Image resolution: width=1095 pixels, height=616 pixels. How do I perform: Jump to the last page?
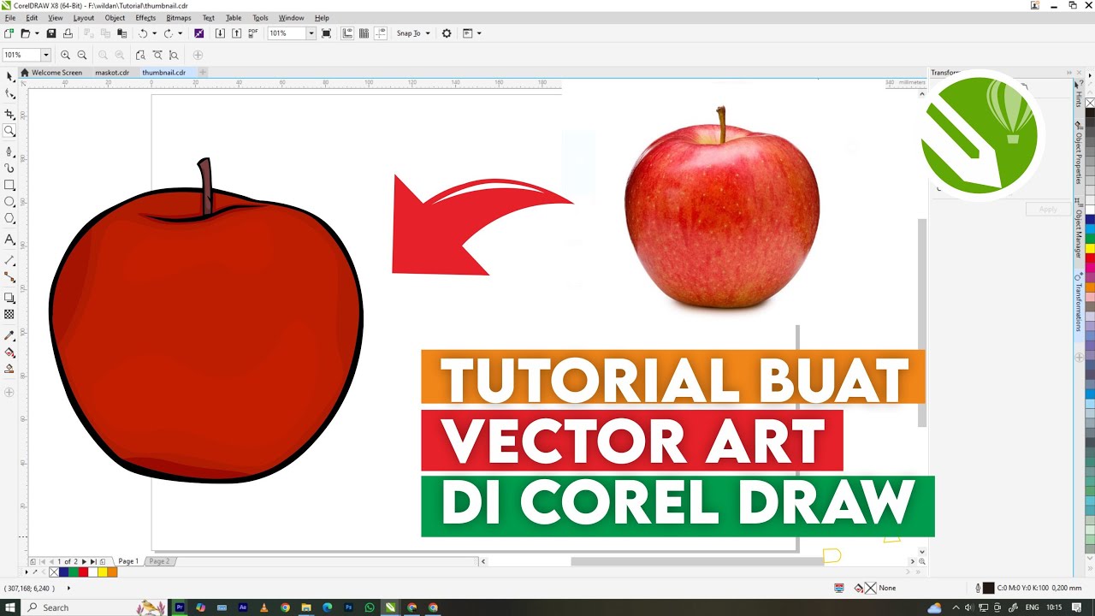click(92, 561)
